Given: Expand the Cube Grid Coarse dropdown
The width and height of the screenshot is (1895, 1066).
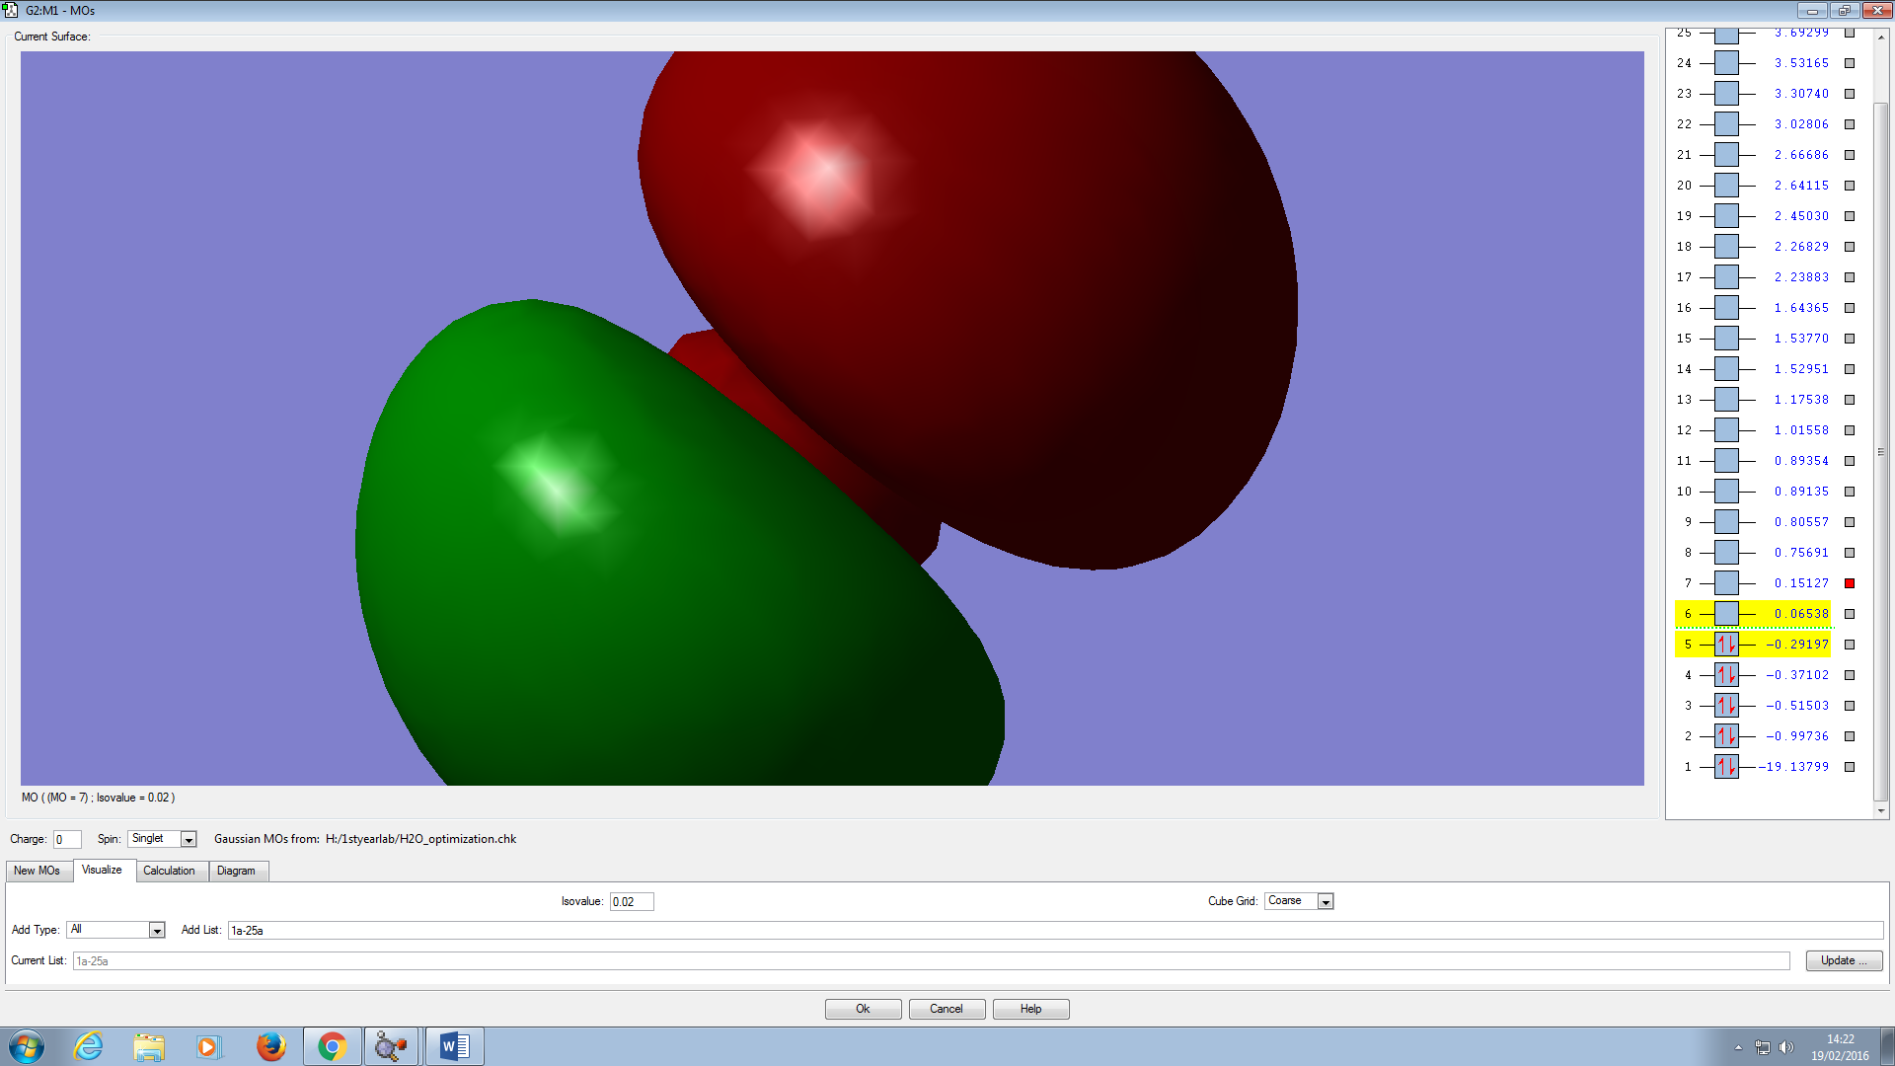Looking at the screenshot, I should click(x=1326, y=901).
